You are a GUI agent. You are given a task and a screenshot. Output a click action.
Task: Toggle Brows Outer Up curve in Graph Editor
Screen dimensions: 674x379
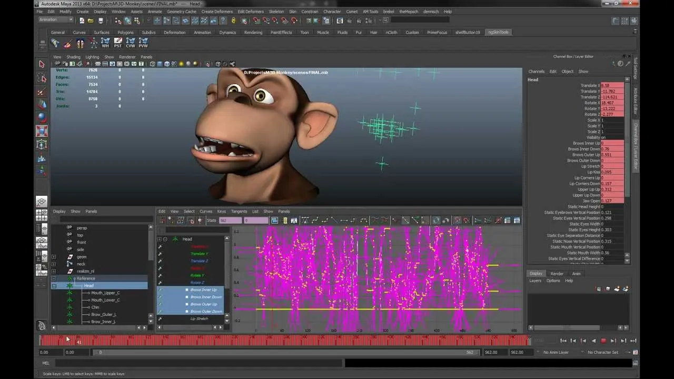203,304
